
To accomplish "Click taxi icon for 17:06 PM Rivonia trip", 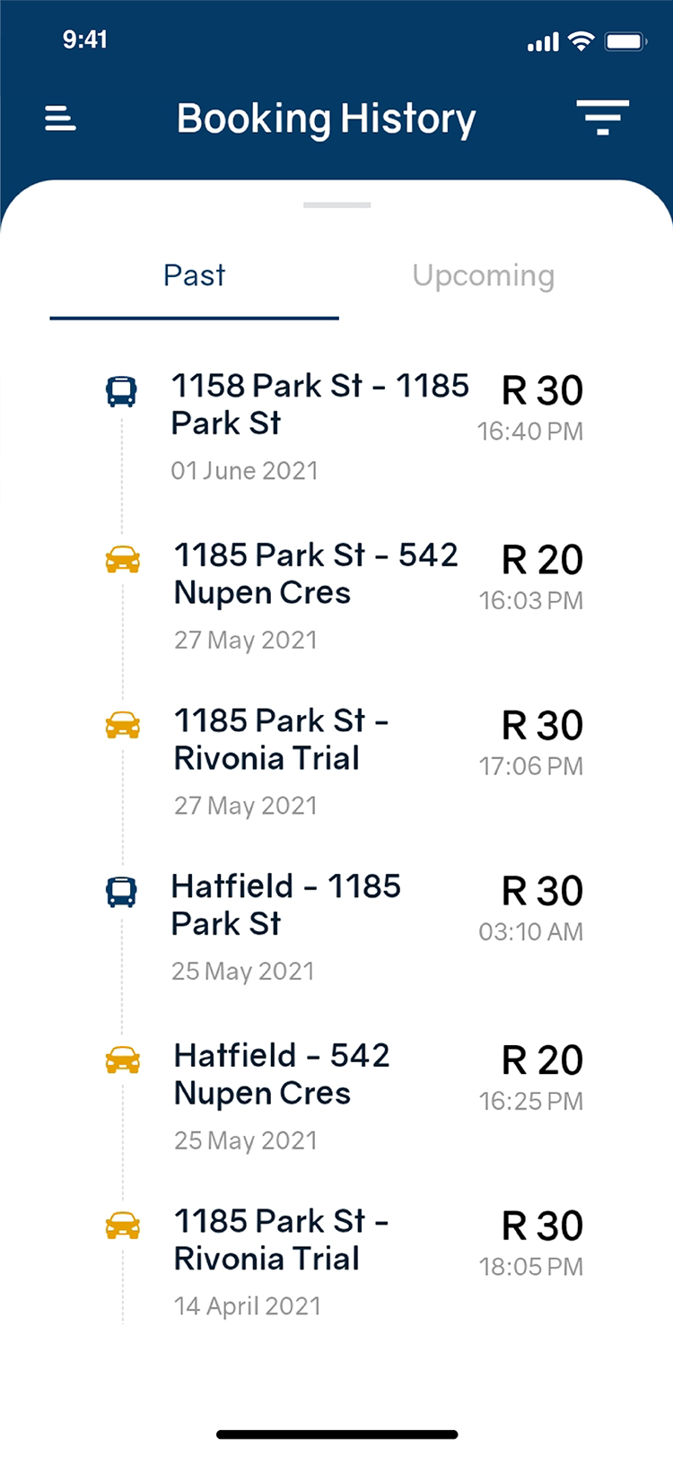I will point(123,725).
